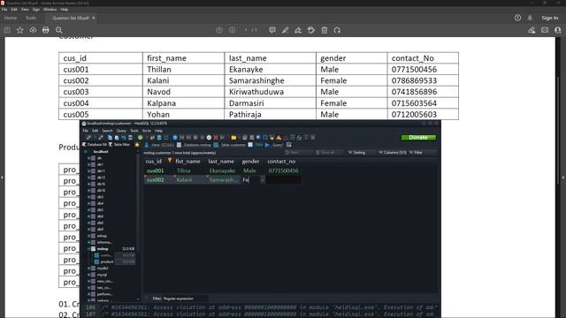Select the product table in tree

[x=107, y=261]
